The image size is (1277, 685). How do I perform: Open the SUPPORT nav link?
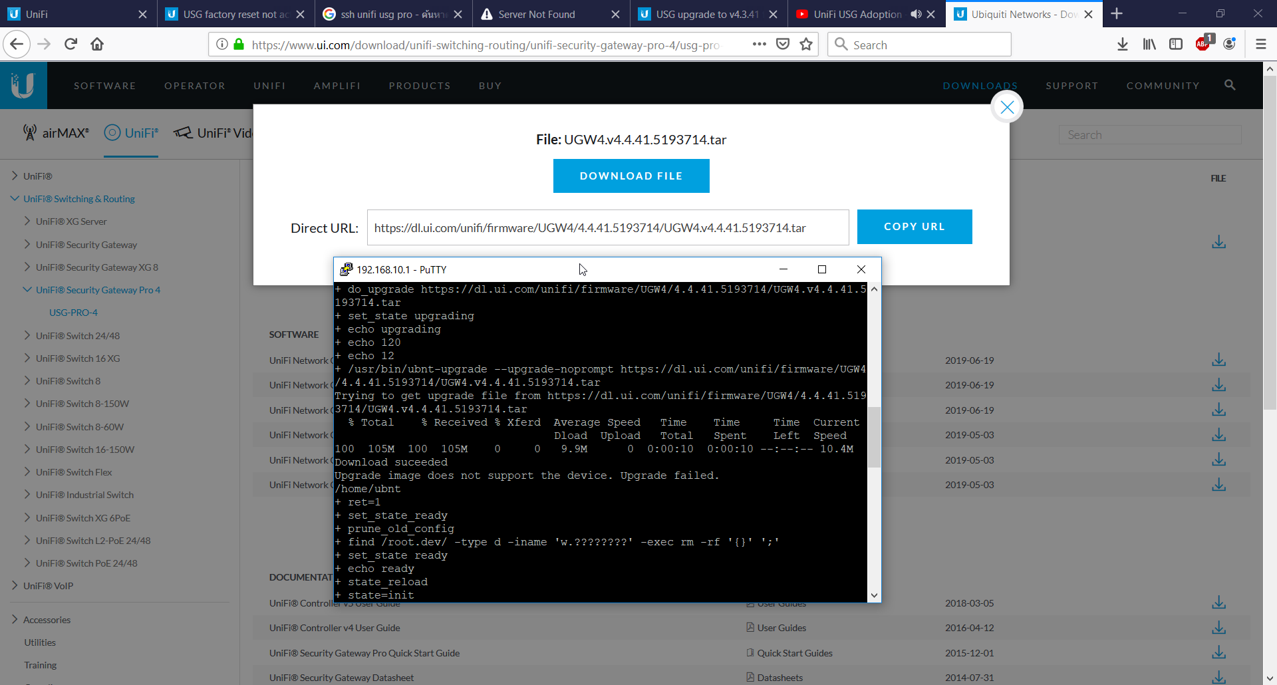pyautogui.click(x=1071, y=86)
